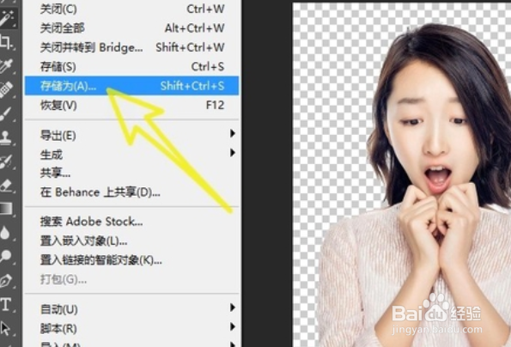Select the History Brush tool
The image size is (511, 347).
click(7, 161)
